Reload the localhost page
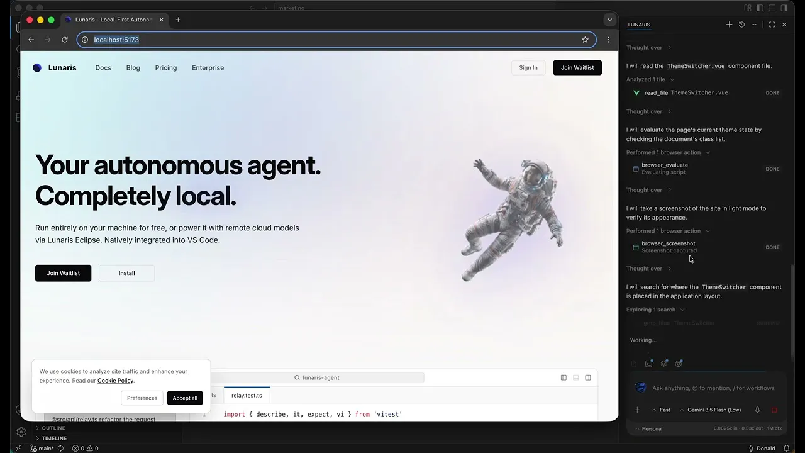 click(x=64, y=40)
